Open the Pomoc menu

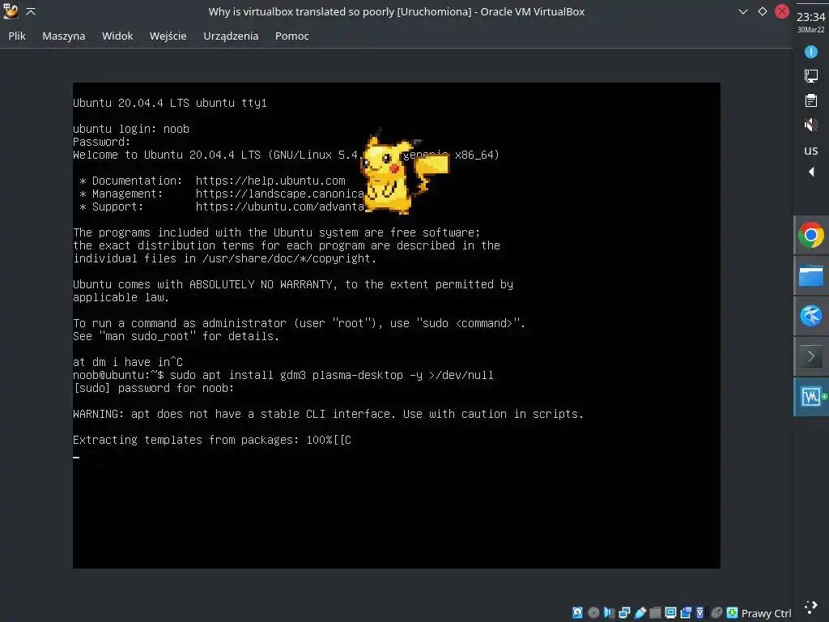291,36
